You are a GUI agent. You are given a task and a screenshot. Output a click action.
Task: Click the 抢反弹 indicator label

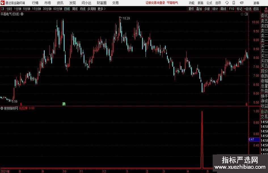pyautogui.click(x=23, y=108)
